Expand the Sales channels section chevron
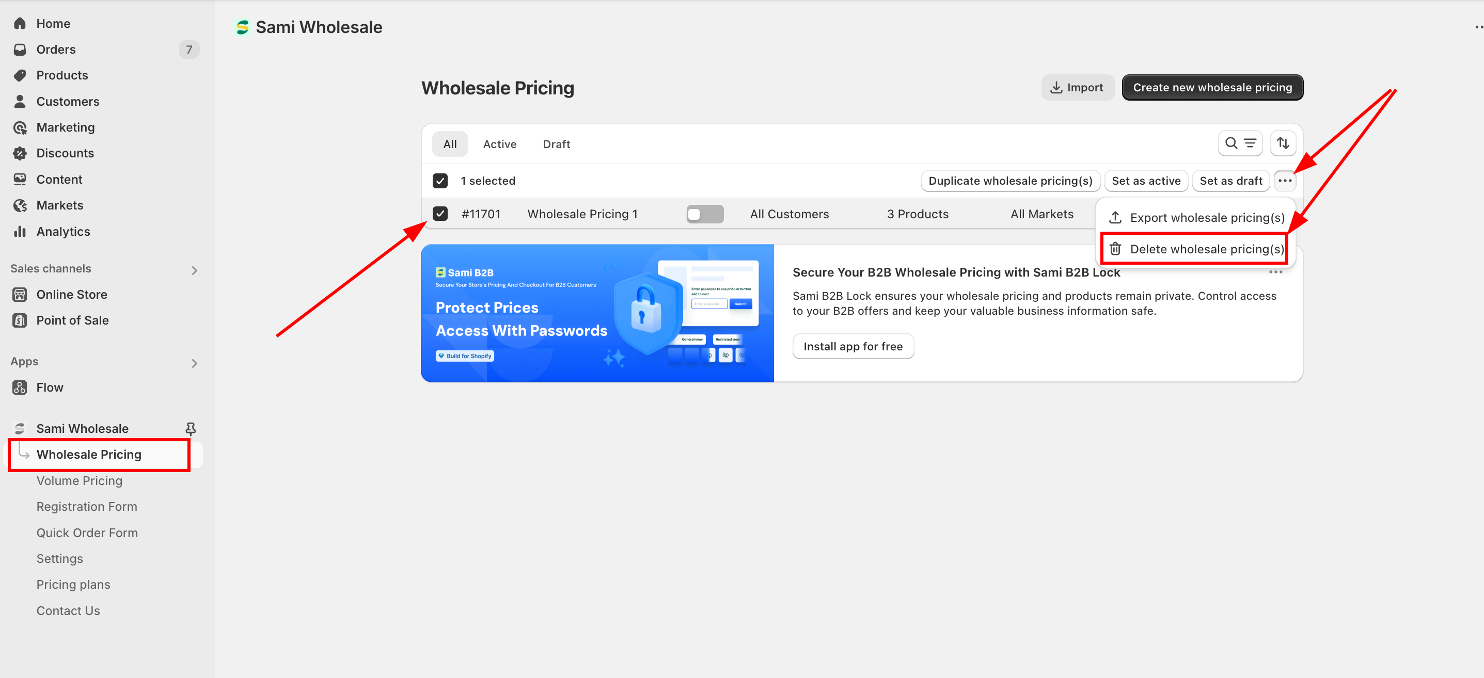Image resolution: width=1484 pixels, height=678 pixels. point(194,270)
